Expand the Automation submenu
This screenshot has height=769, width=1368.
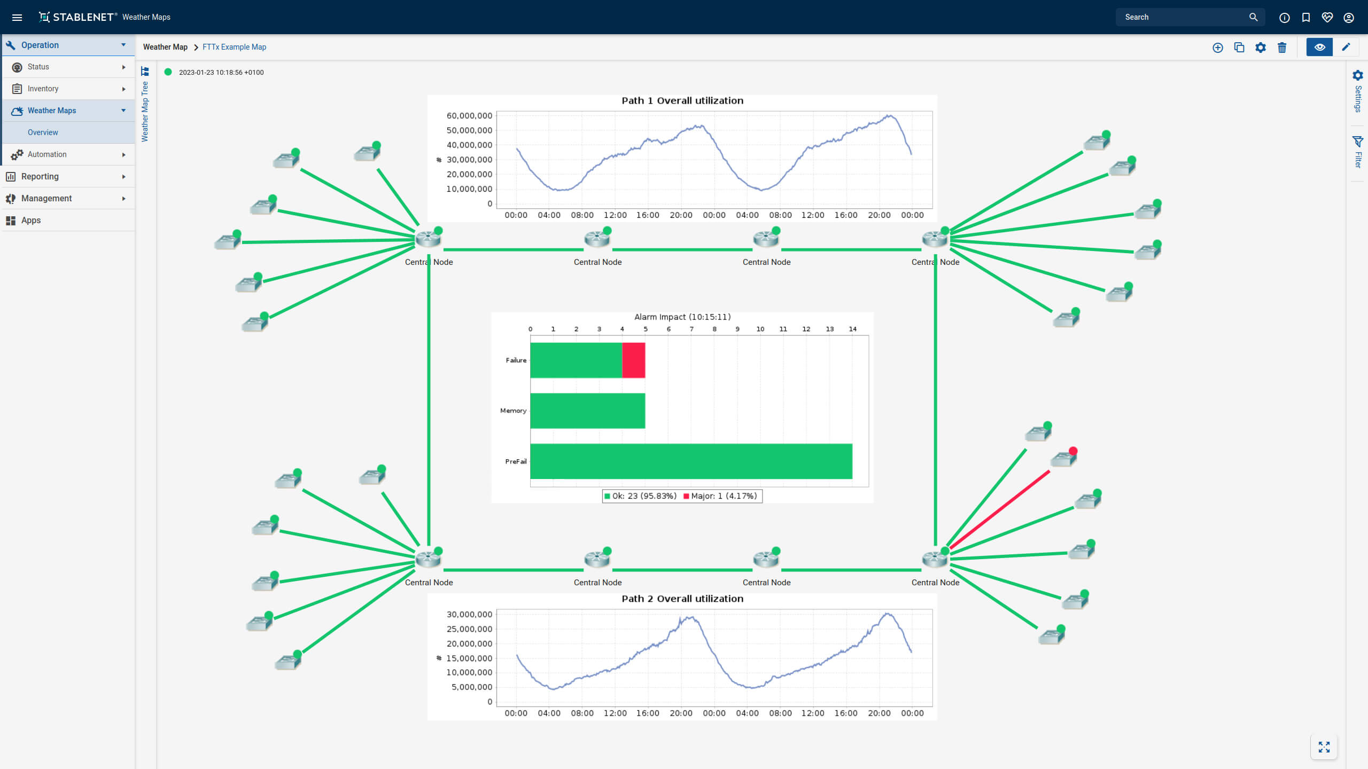point(68,154)
